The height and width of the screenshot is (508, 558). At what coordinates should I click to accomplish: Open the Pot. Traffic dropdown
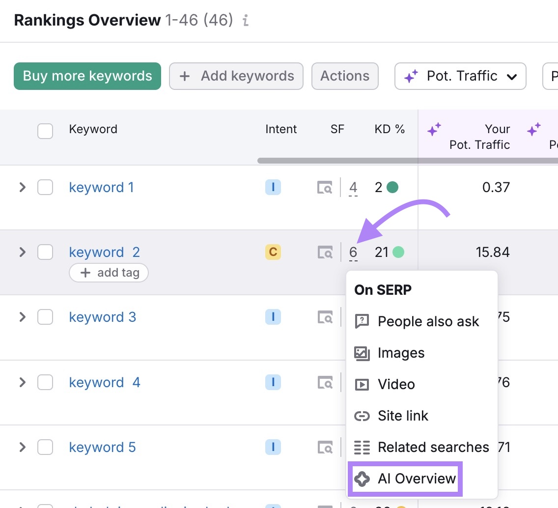pos(460,76)
